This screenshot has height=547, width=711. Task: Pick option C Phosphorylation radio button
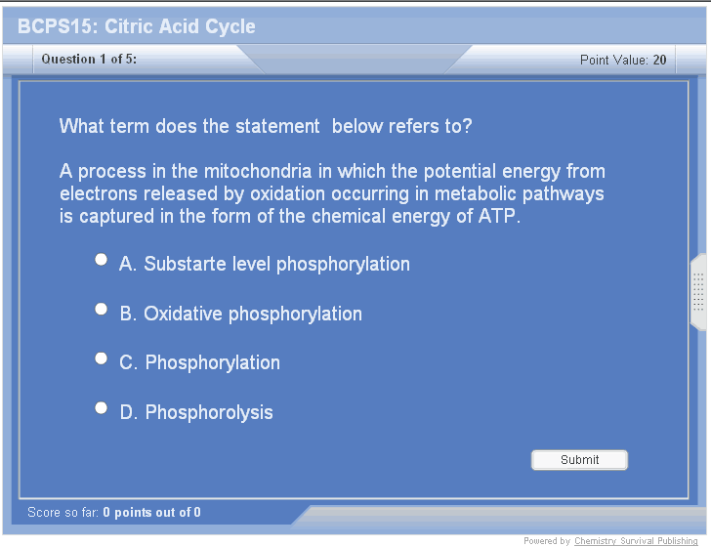[x=101, y=358]
